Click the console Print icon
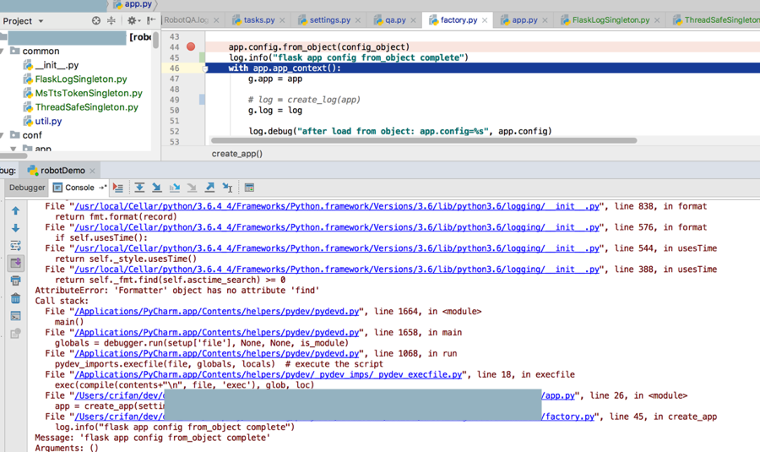The width and height of the screenshot is (760, 452). (x=15, y=280)
